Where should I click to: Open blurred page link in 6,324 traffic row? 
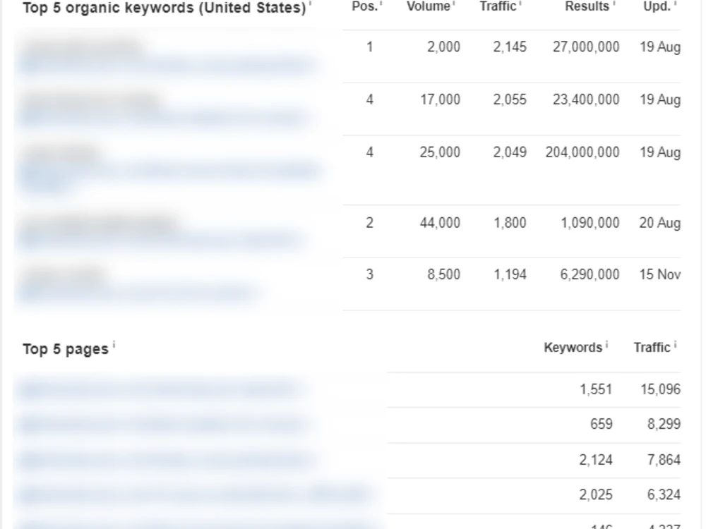[x=195, y=495]
